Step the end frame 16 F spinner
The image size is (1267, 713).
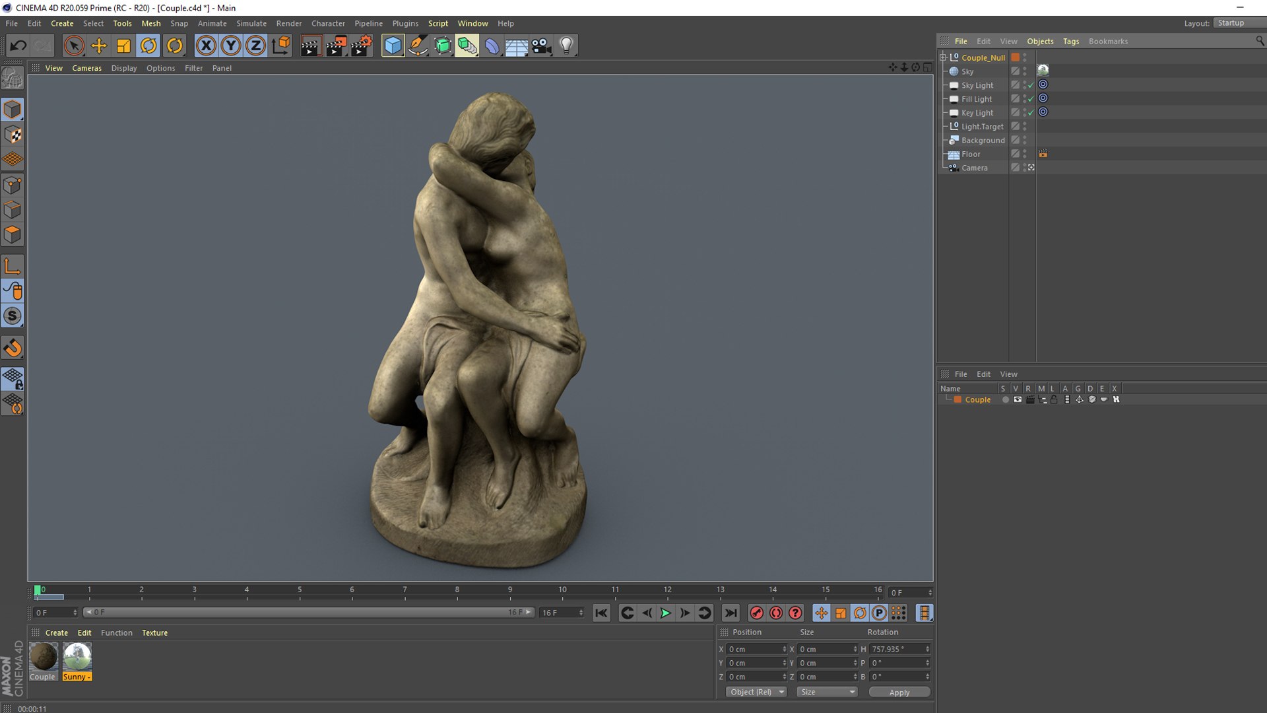(581, 613)
